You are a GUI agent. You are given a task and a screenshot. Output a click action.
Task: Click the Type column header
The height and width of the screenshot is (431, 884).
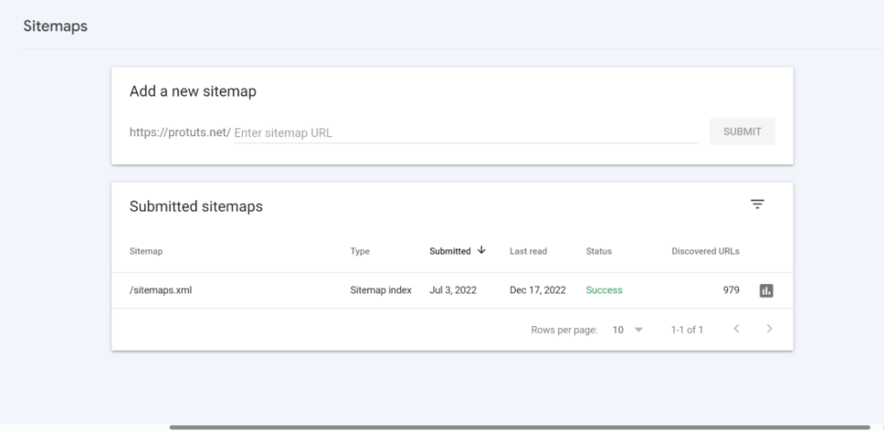[x=360, y=251]
